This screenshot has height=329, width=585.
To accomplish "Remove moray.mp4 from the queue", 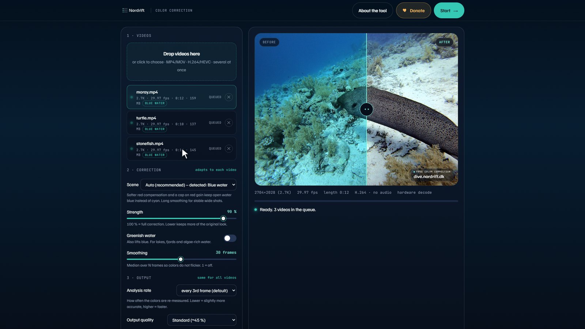I will pos(229,97).
